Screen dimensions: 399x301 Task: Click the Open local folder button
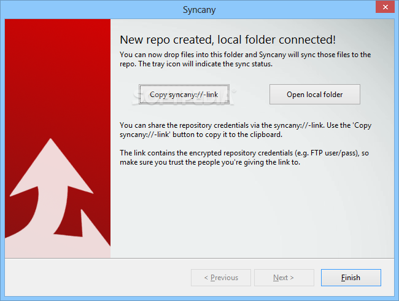(315, 94)
